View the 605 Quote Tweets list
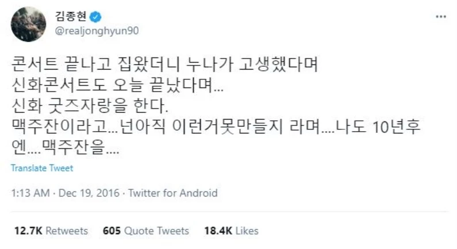 [146, 231]
